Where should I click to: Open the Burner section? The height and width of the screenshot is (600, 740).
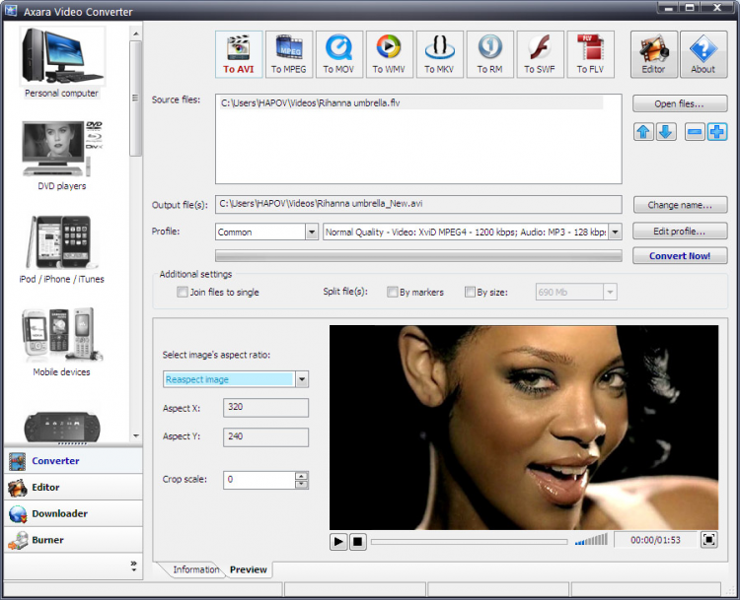73,540
